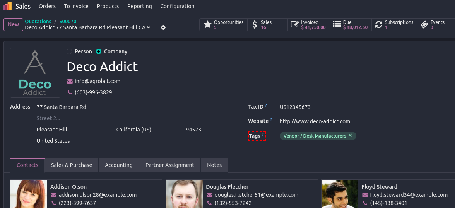Open the Orders menu
This screenshot has width=455, height=208.
coord(47,6)
